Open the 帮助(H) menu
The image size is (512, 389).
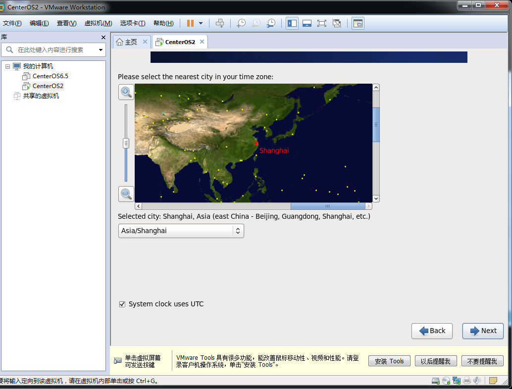pyautogui.click(x=163, y=23)
